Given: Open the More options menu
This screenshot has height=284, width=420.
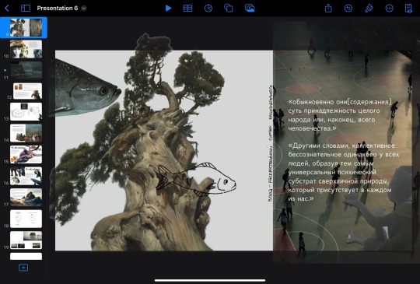Looking at the screenshot, I should (389, 9).
